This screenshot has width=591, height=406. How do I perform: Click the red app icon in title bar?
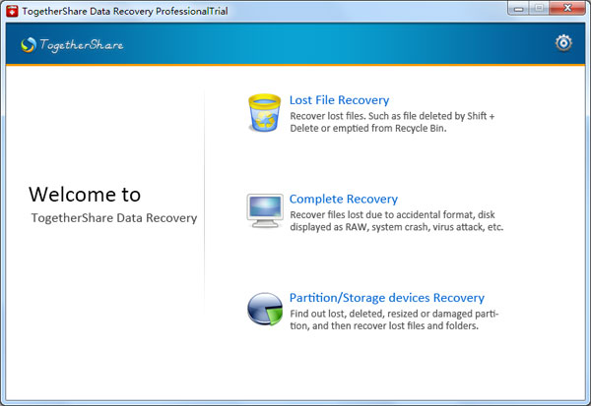point(12,11)
